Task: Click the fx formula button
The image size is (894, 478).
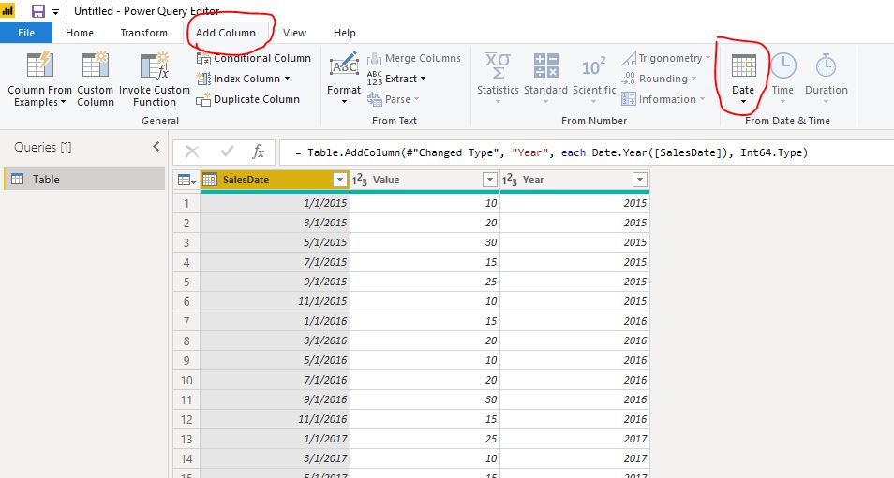Action: coord(258,152)
